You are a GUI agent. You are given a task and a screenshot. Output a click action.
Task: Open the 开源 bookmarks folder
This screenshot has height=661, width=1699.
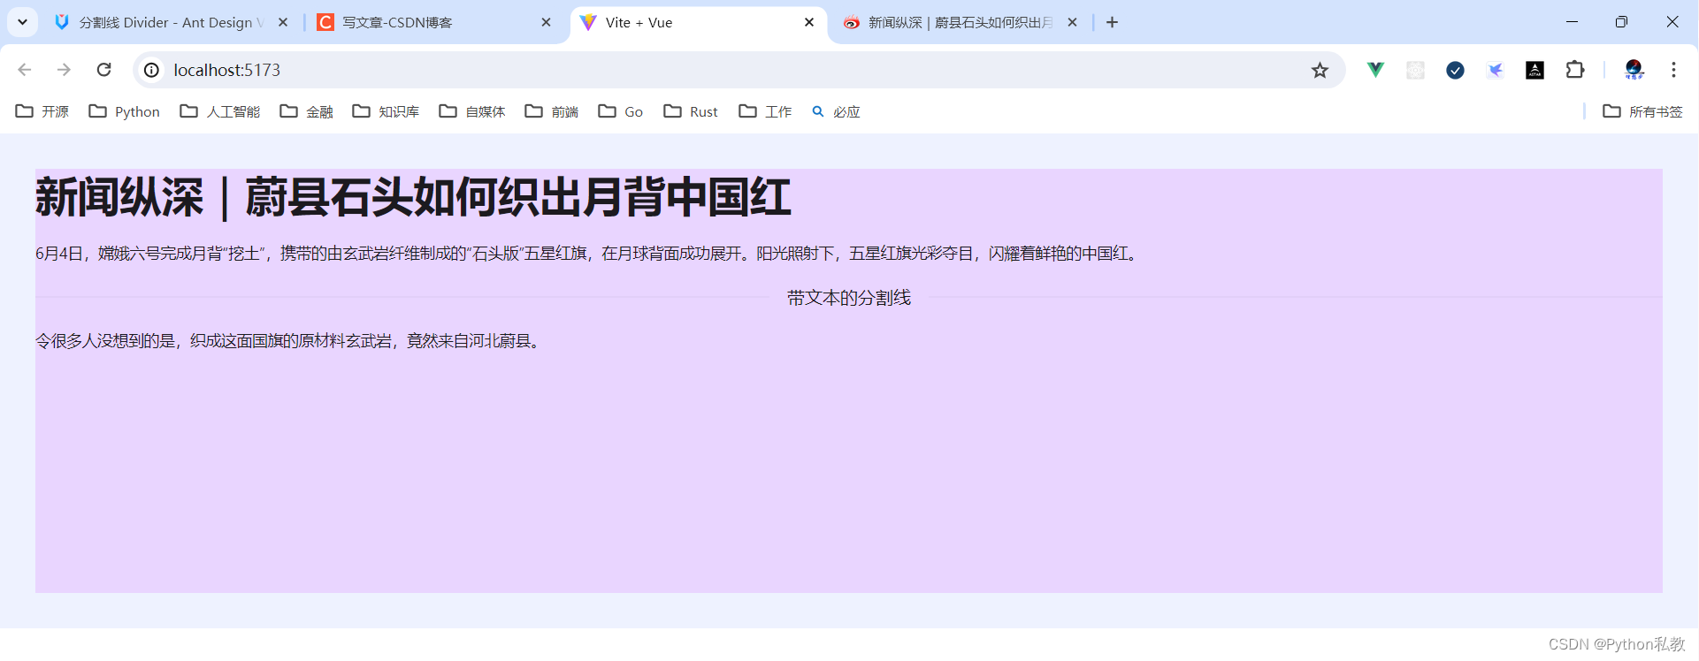(x=42, y=111)
